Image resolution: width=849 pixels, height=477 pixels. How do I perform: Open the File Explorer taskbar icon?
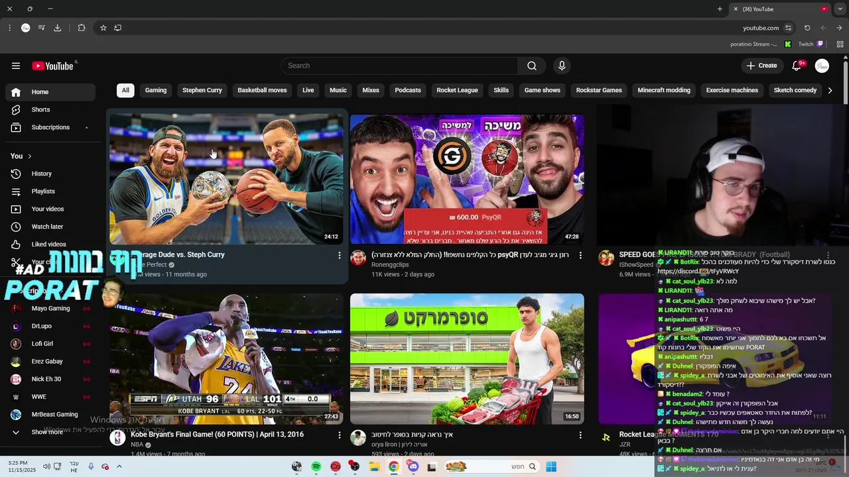374,466
